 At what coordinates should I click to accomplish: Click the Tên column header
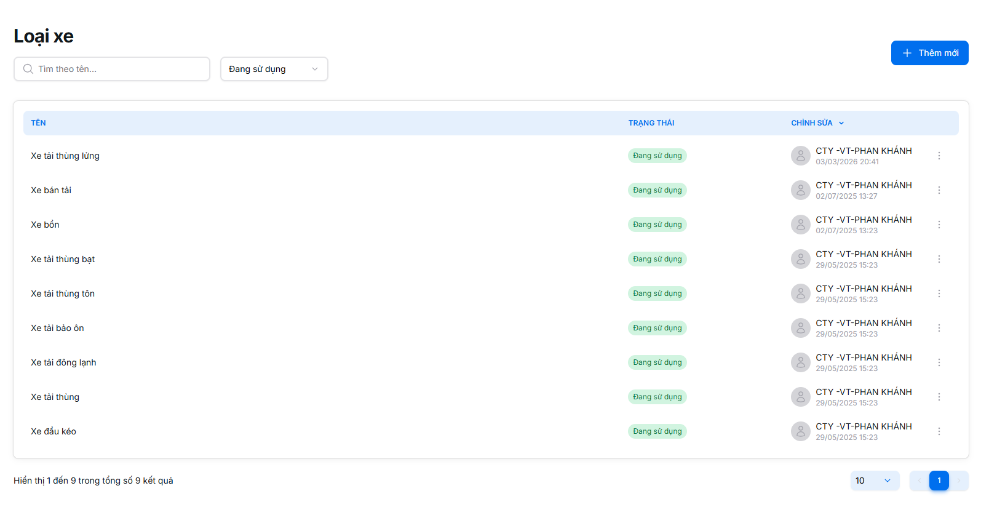coord(38,123)
